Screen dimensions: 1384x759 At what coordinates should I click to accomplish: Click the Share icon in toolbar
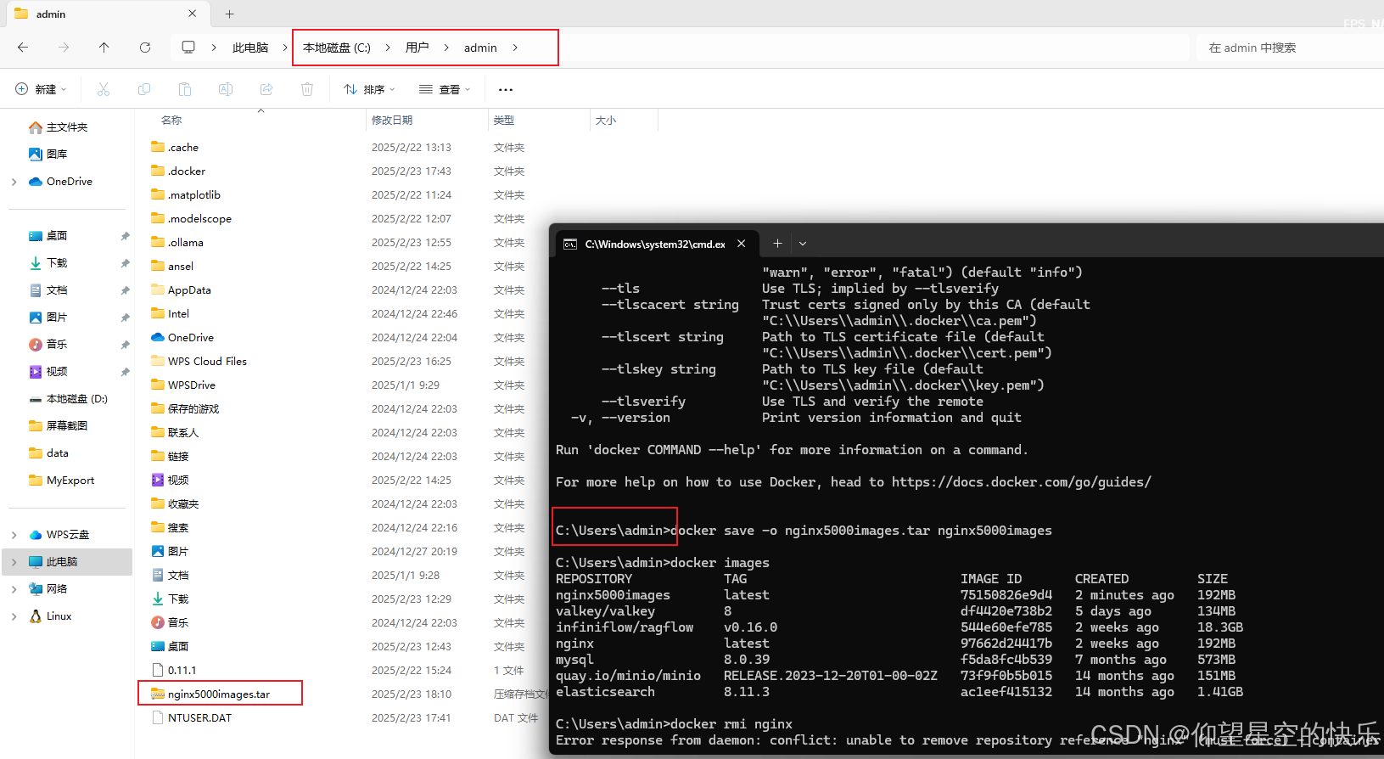(266, 89)
